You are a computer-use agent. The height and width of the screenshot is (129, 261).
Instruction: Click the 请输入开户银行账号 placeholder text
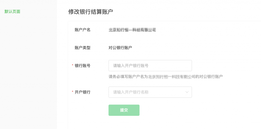pos(131,66)
